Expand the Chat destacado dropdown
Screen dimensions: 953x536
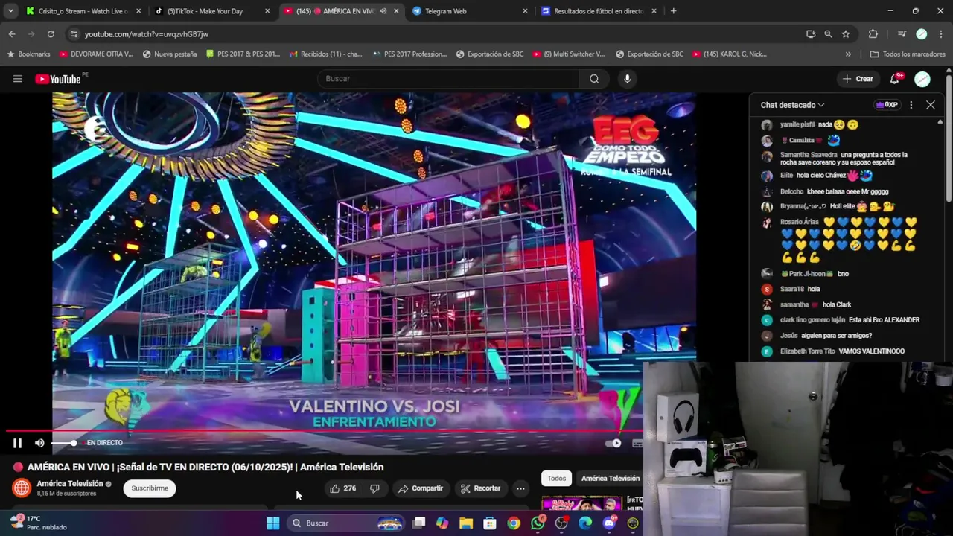click(792, 105)
